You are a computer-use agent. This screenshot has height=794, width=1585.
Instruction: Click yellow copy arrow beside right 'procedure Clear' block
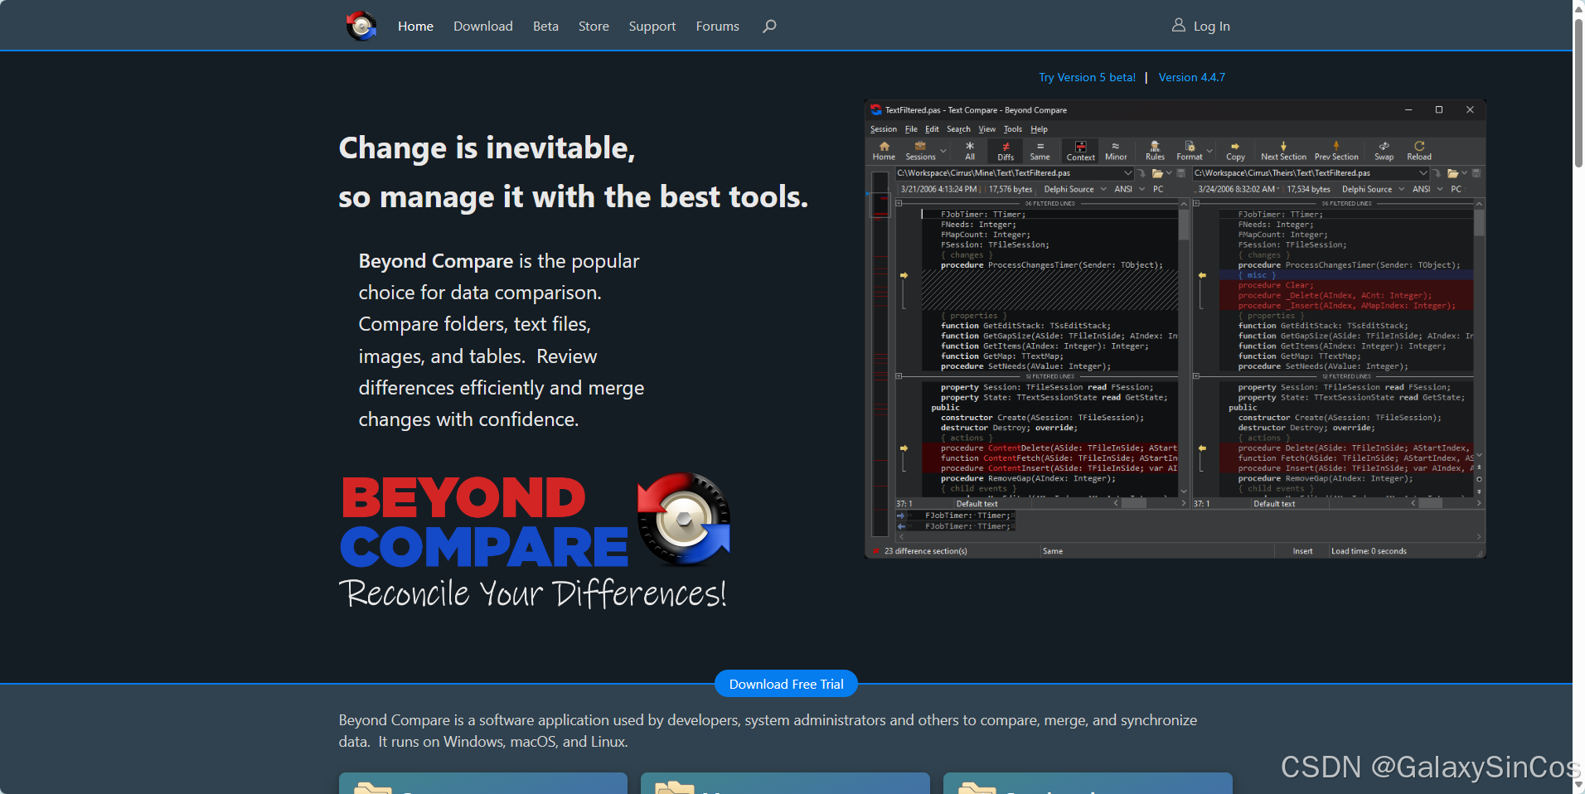[1201, 275]
